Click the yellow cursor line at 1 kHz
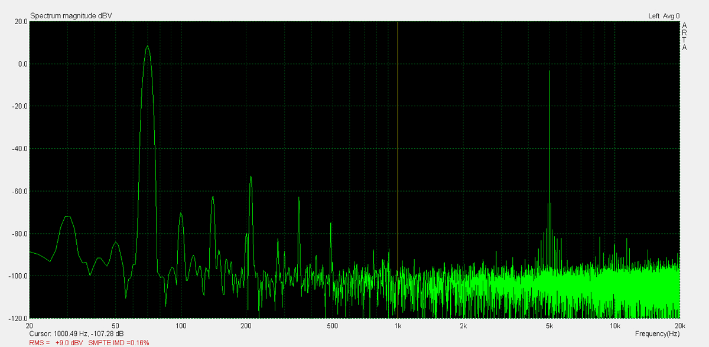Image resolution: width=709 pixels, height=347 pixels. coord(398,148)
